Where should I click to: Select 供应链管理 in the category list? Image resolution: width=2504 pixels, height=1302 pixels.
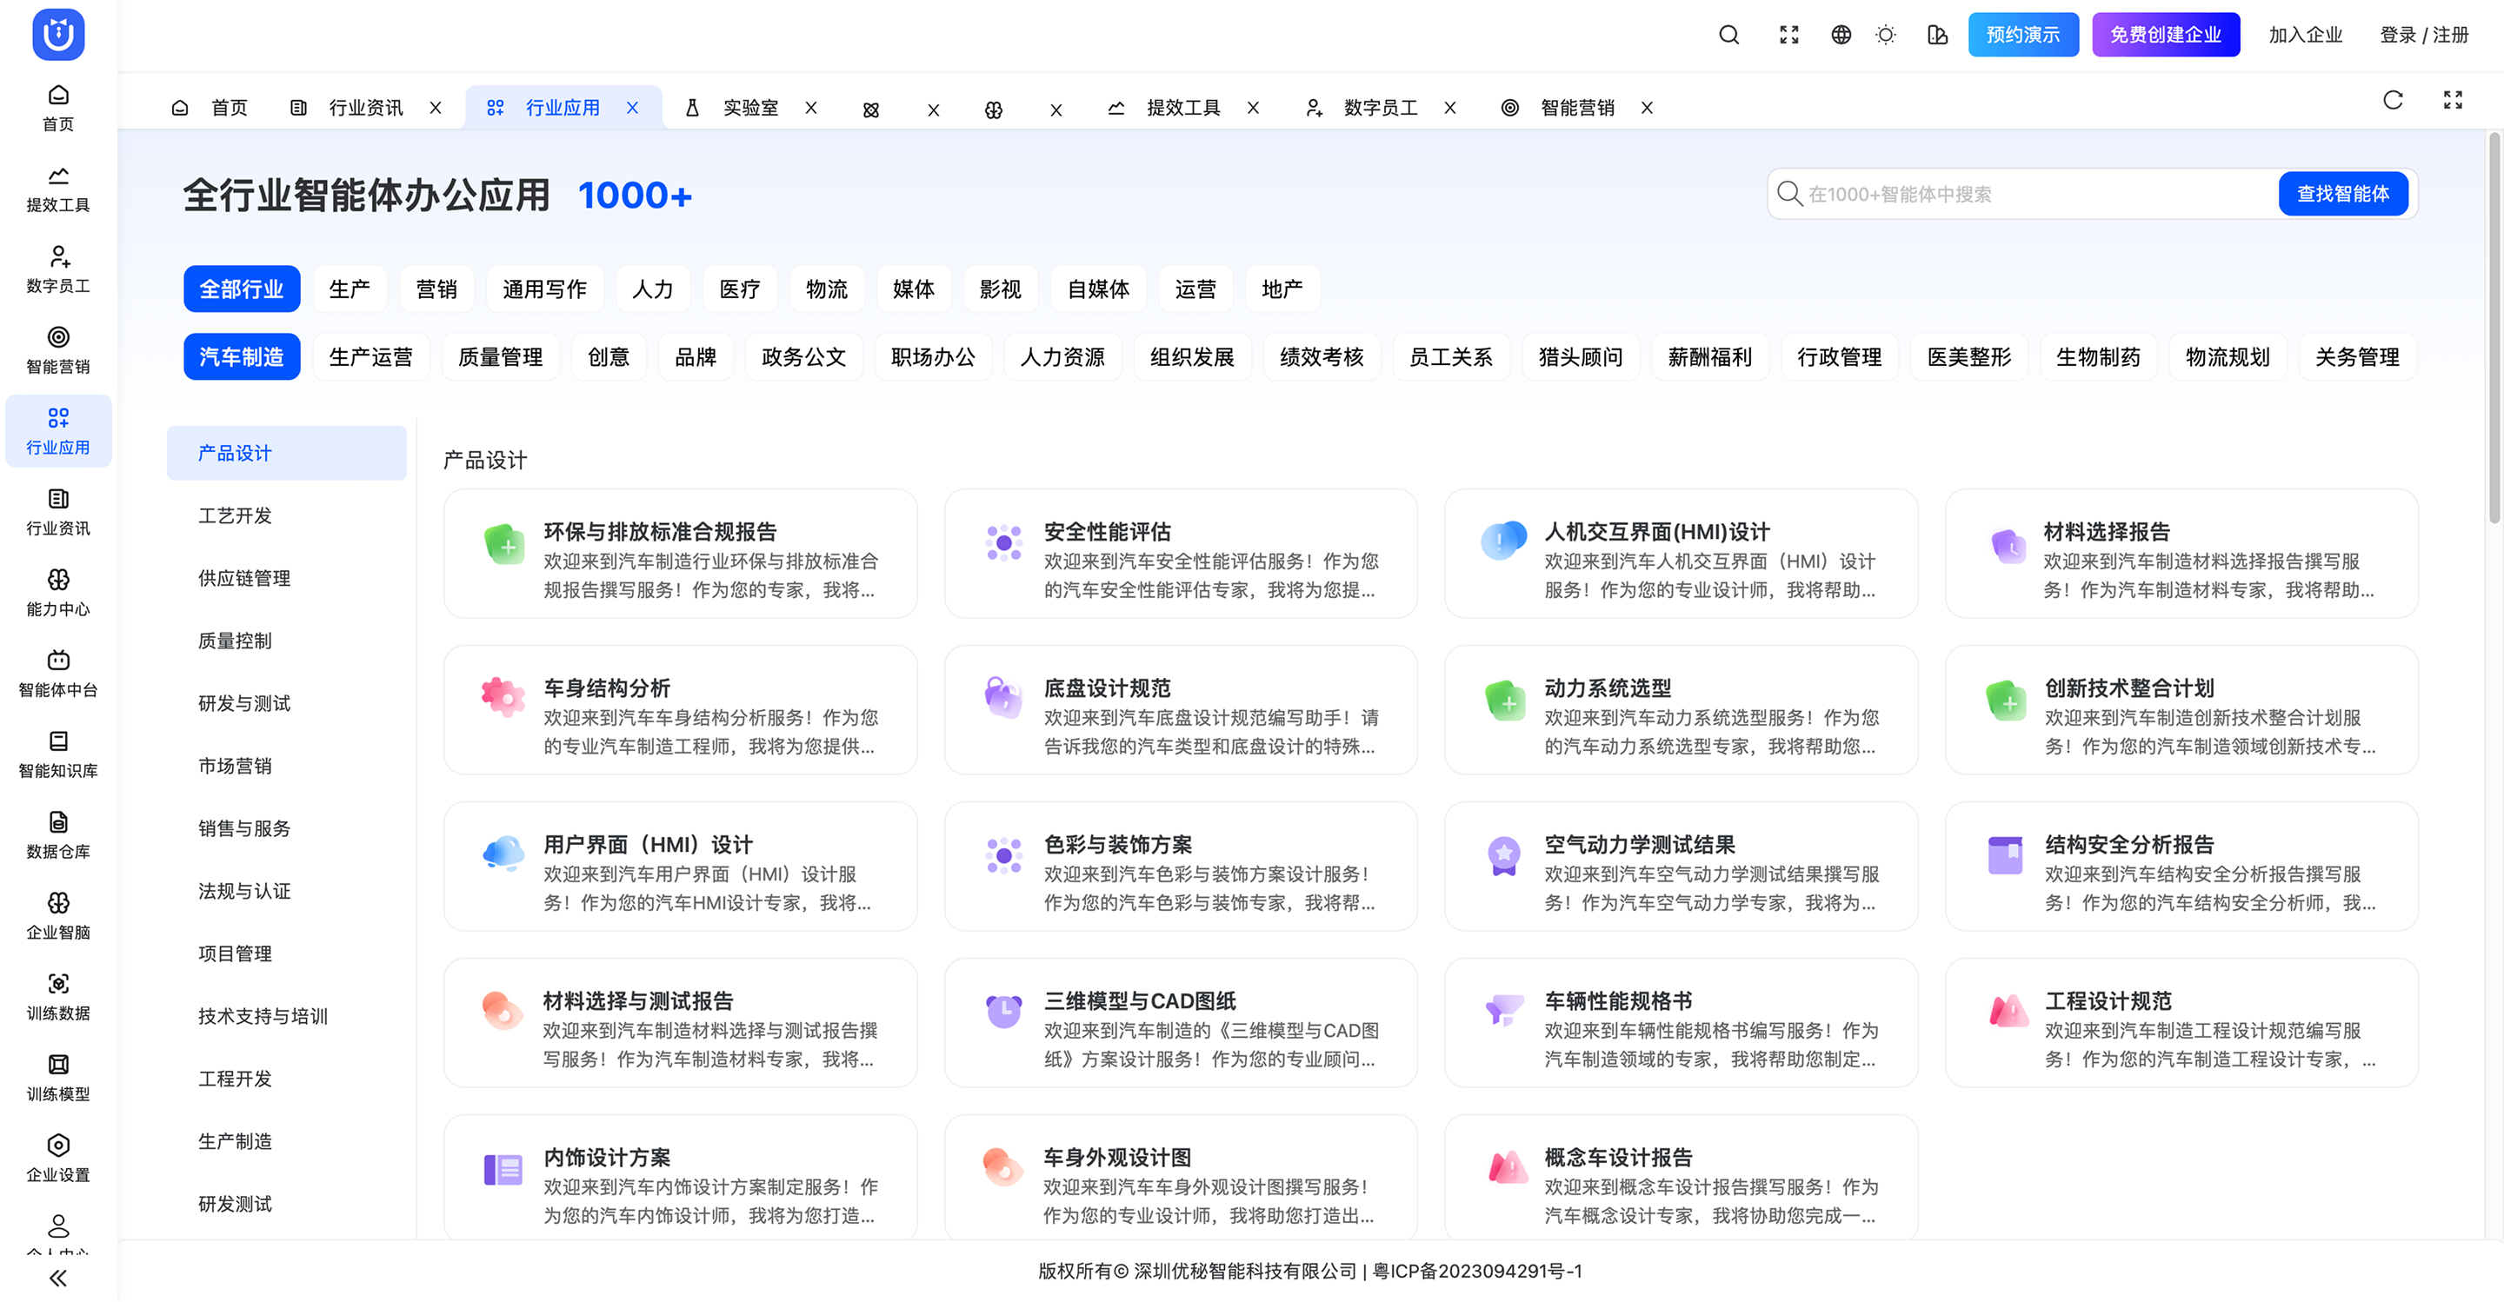coord(244,578)
